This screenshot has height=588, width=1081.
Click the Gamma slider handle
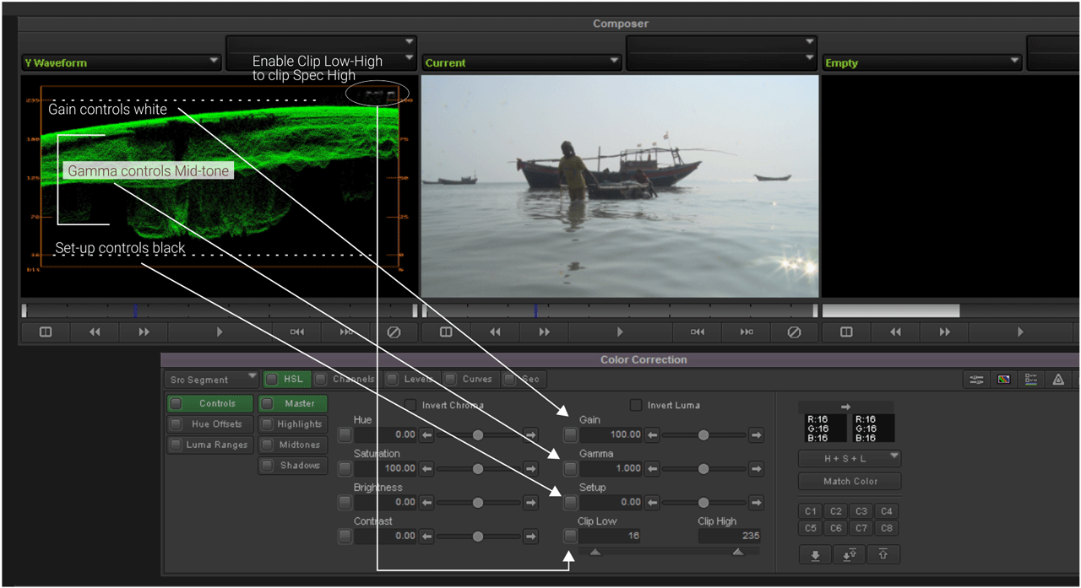click(x=704, y=468)
